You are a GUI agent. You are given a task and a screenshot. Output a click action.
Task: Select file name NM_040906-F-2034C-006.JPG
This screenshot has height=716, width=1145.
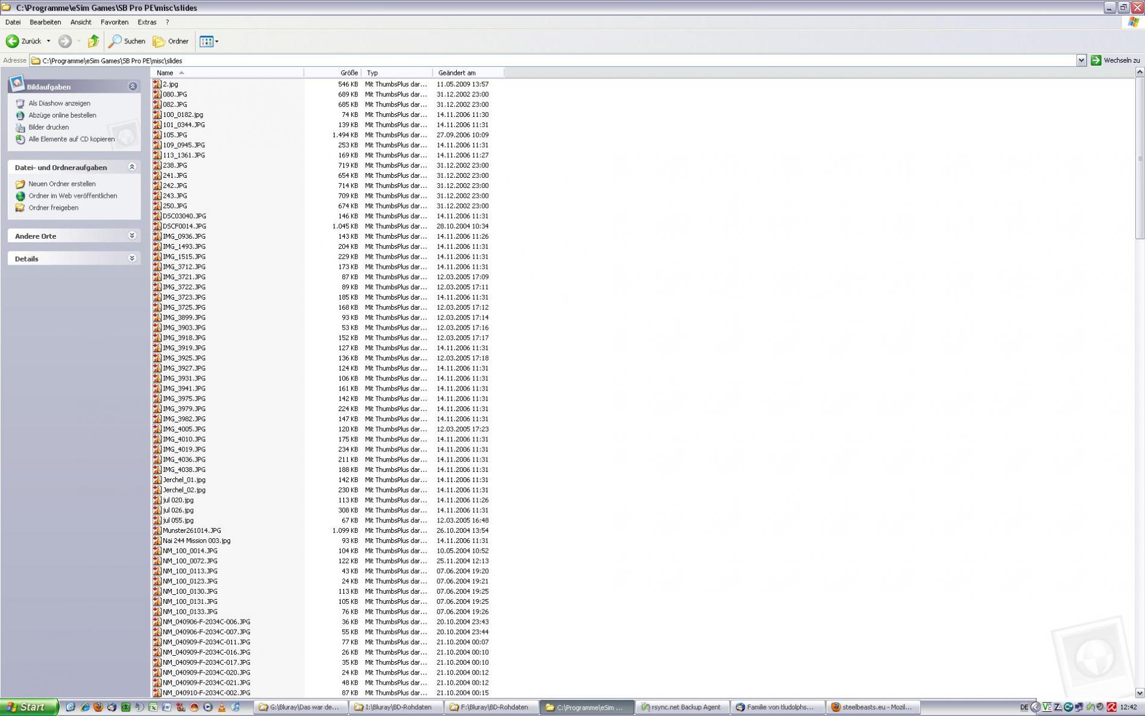(207, 621)
